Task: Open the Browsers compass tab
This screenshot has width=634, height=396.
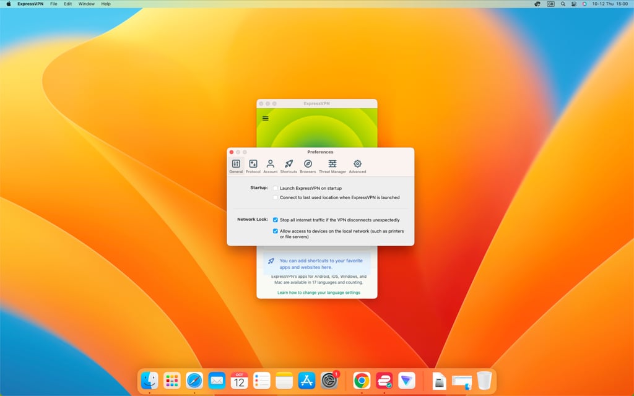Action: (308, 166)
